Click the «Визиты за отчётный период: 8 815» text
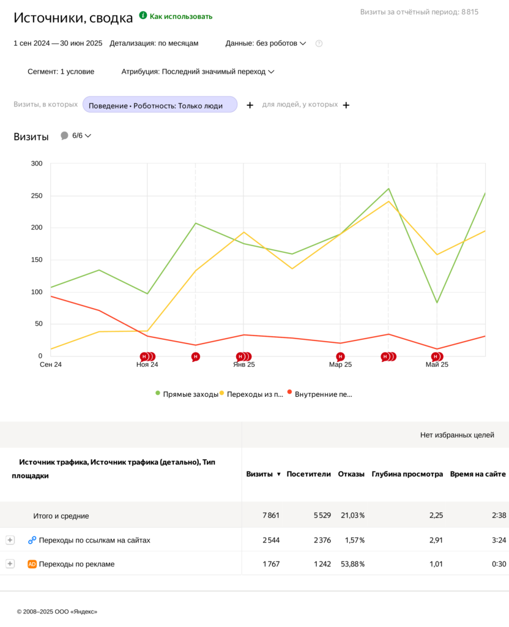The width and height of the screenshot is (509, 627). [419, 12]
